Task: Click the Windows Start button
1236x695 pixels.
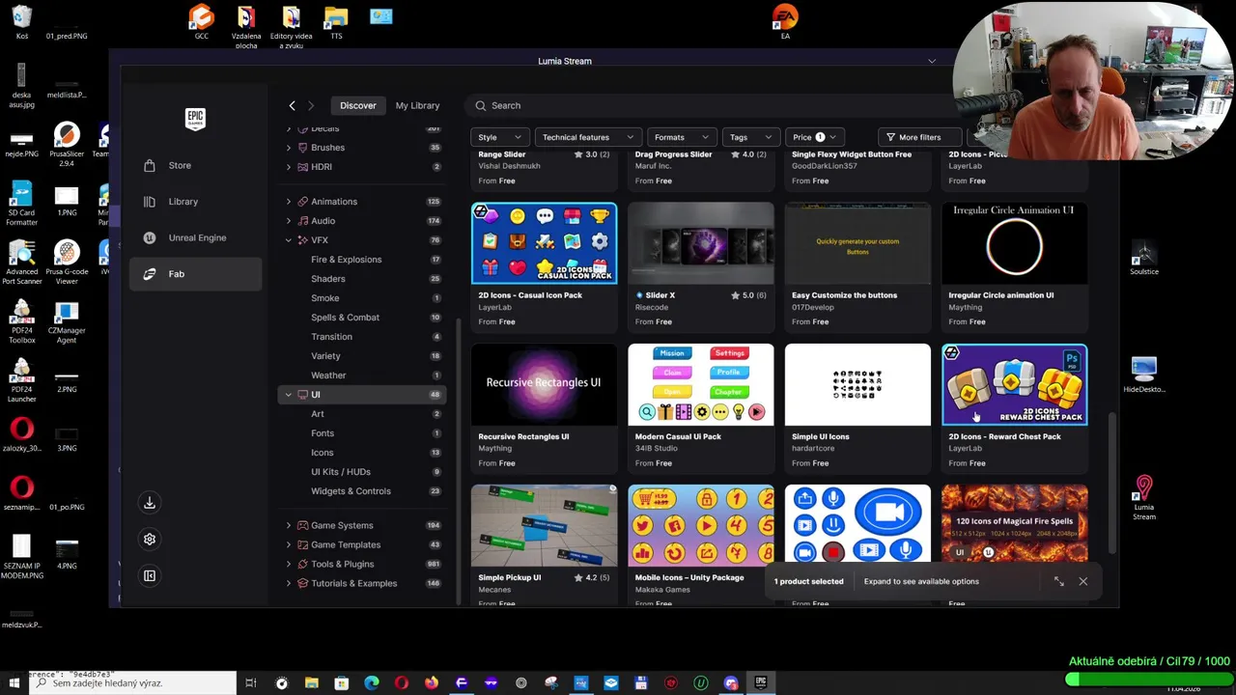Action: [14, 683]
